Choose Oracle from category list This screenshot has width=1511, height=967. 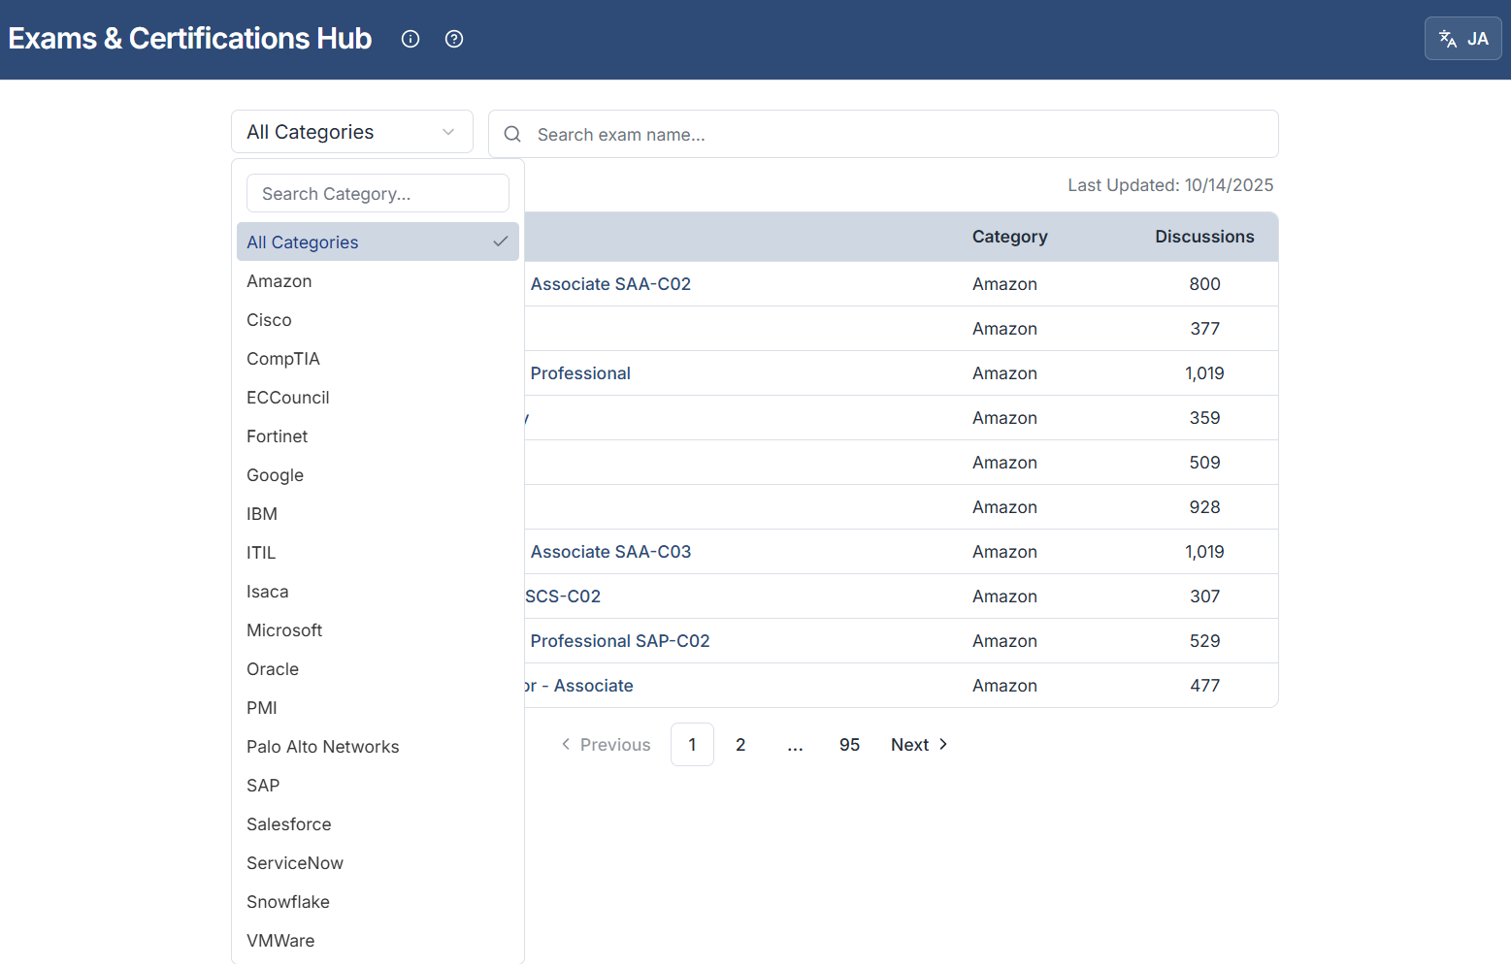click(x=378, y=668)
